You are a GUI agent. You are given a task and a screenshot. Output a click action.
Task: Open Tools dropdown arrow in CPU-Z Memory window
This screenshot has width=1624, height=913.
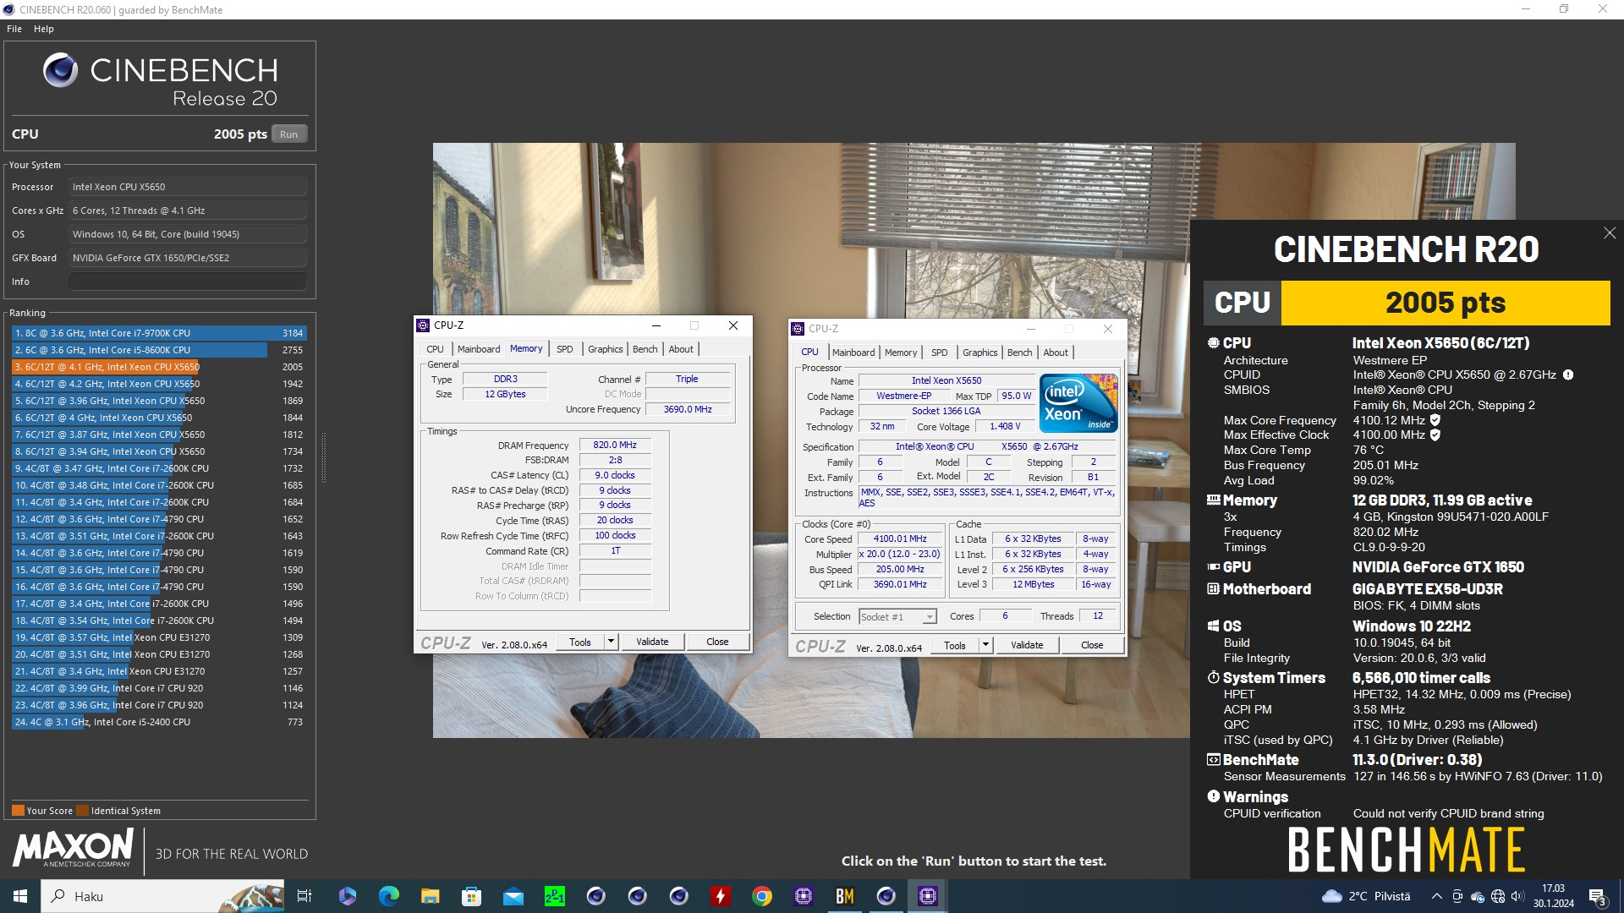(x=611, y=642)
